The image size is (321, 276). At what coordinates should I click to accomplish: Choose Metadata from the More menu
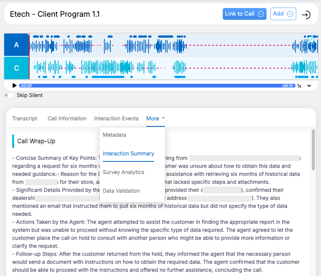pyautogui.click(x=114, y=135)
